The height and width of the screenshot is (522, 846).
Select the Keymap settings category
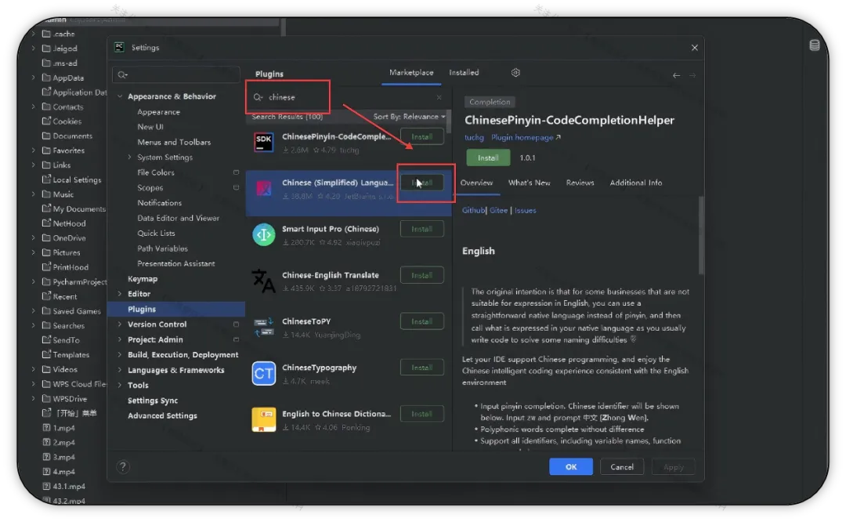(143, 279)
